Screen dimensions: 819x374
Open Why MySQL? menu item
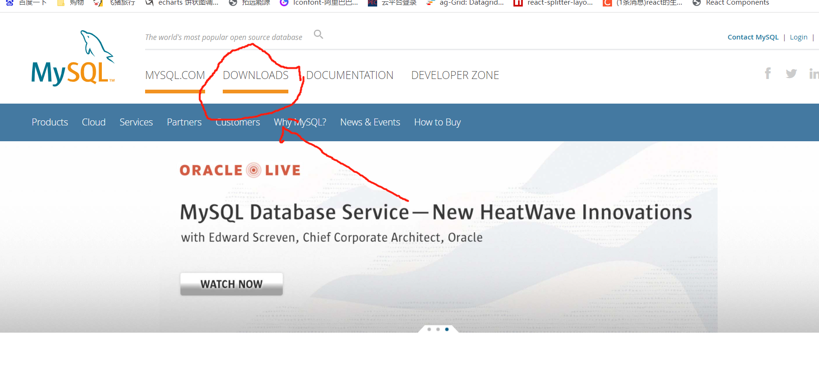coord(300,122)
